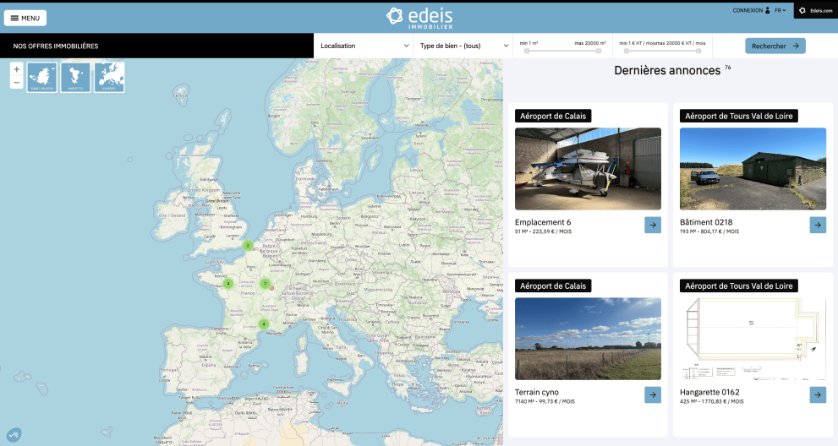This screenshot has width=838, height=446.
Task: Click the map cluster marker labeled 7
Action: click(x=265, y=284)
